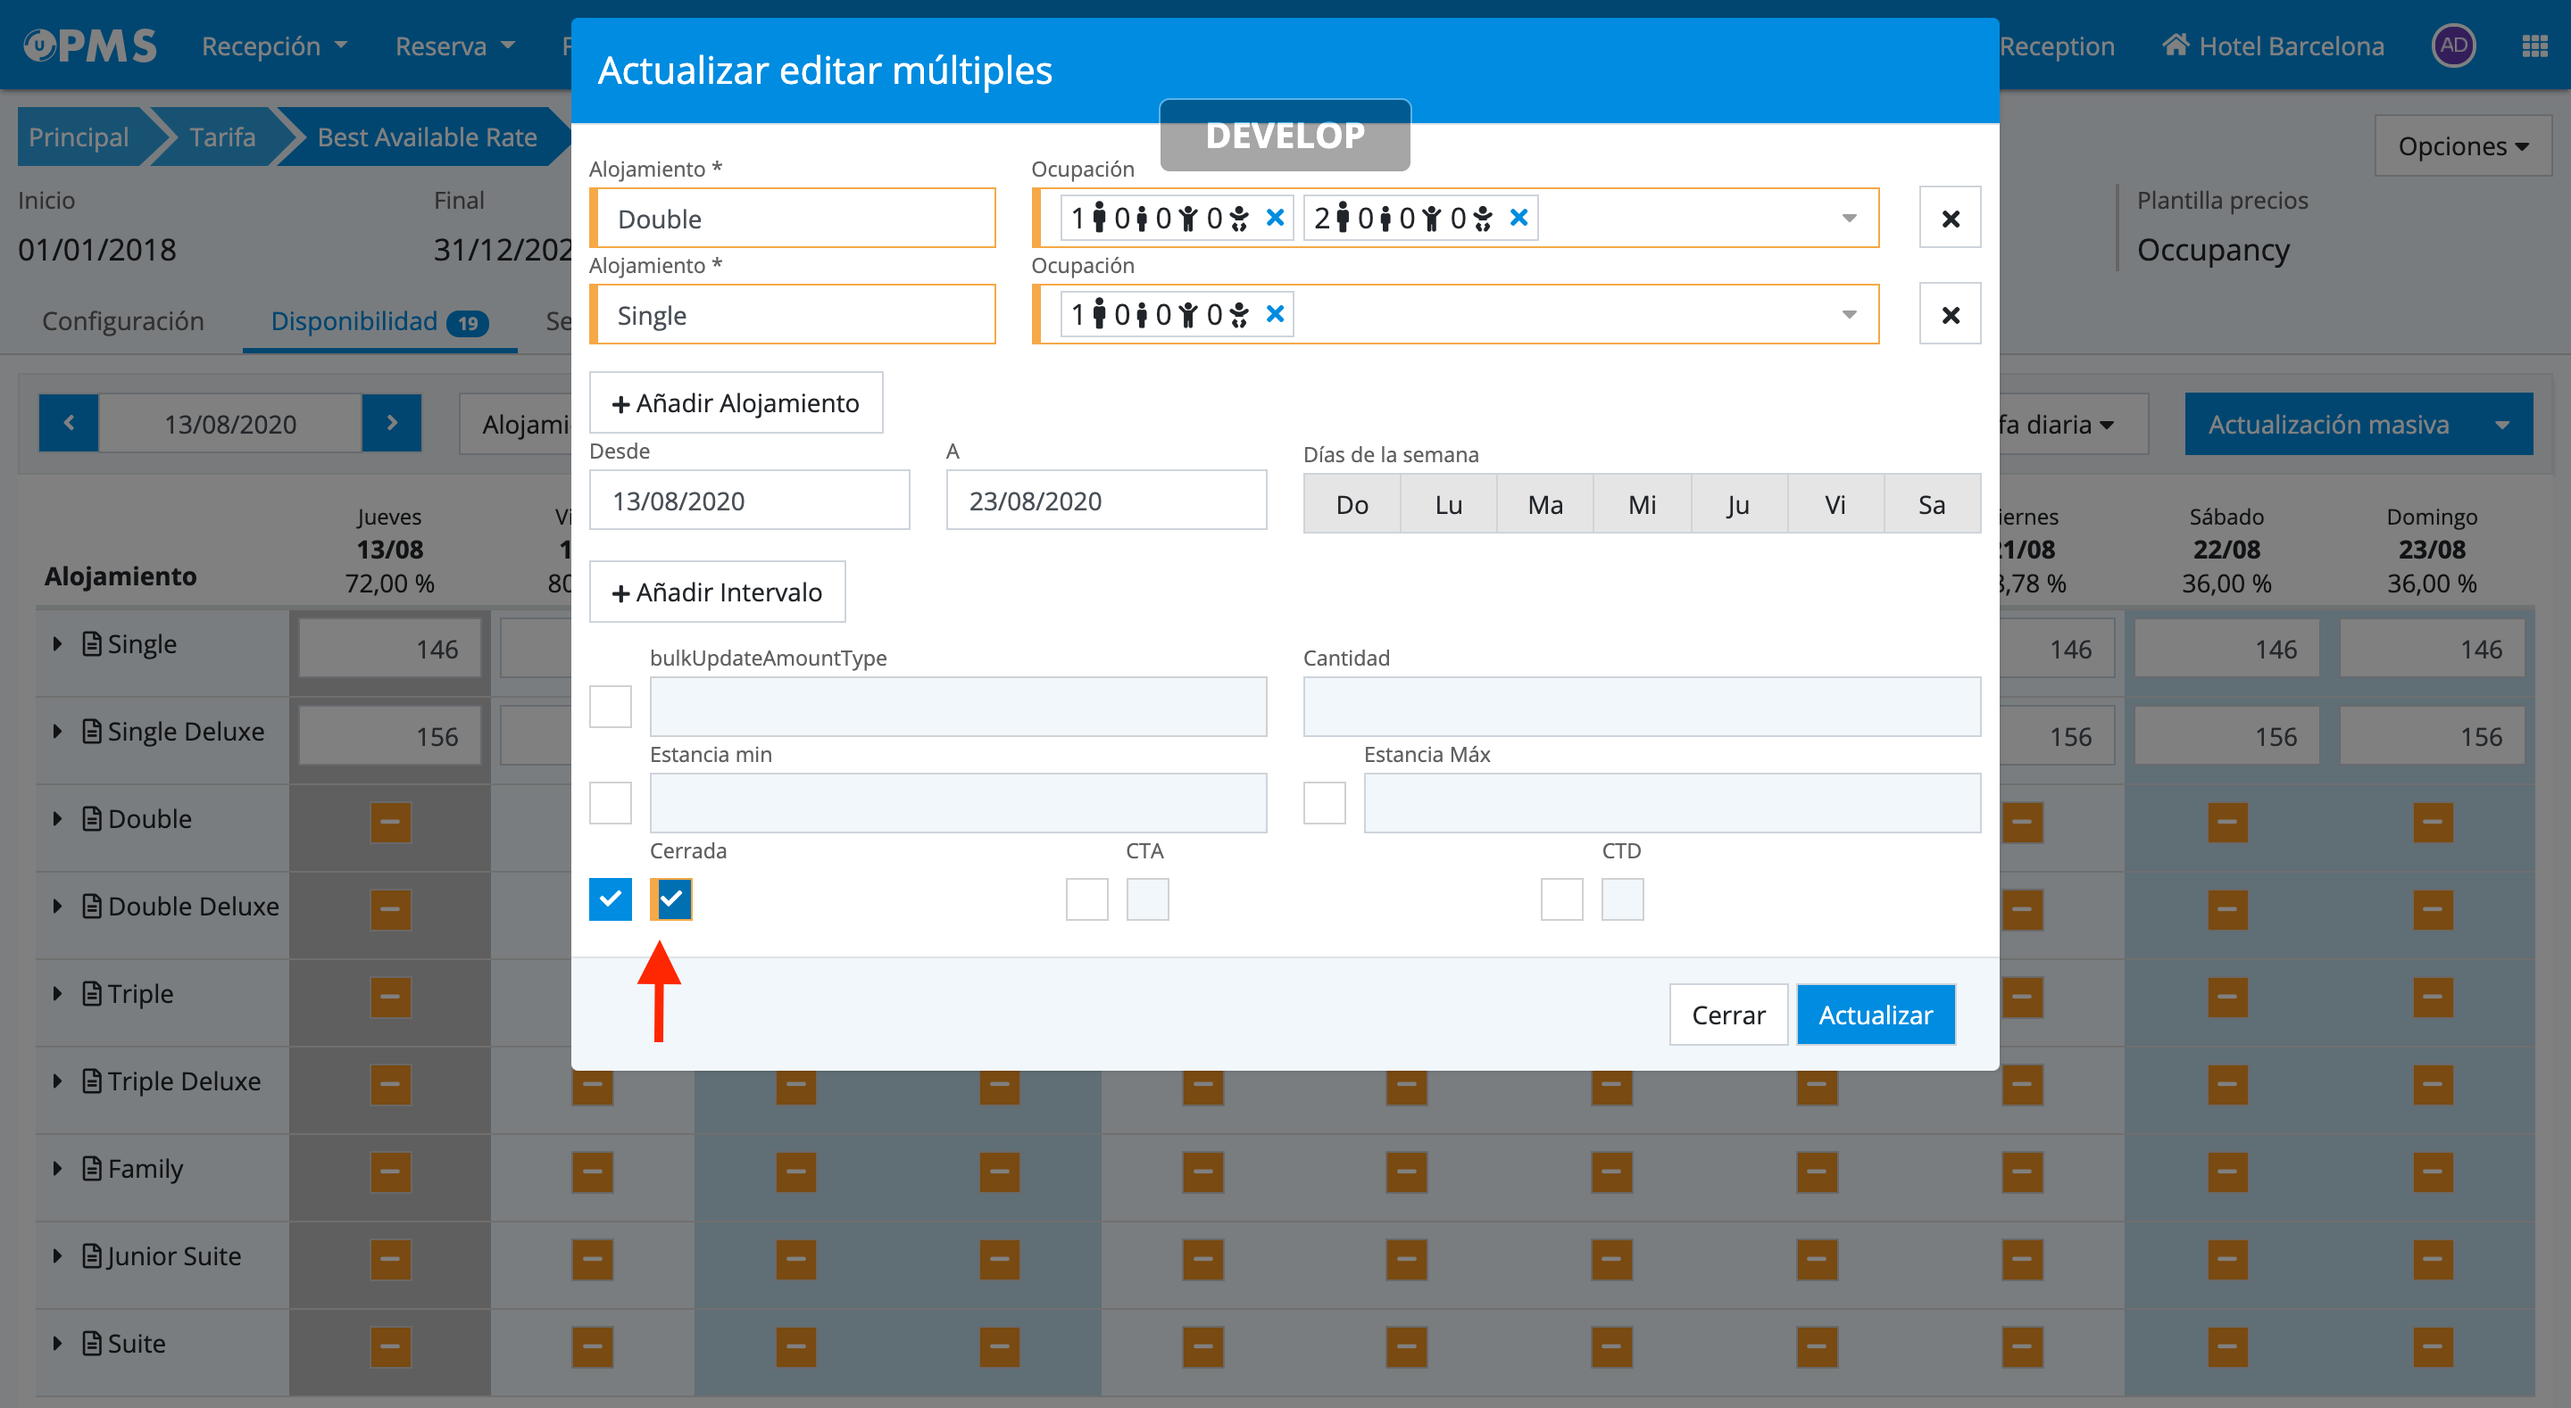Enable the Estancia Máx checkbox
The image size is (2571, 1408).
pos(1325,802)
